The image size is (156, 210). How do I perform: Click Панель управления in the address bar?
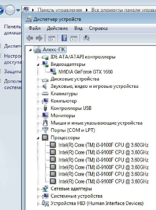(x=60, y=10)
